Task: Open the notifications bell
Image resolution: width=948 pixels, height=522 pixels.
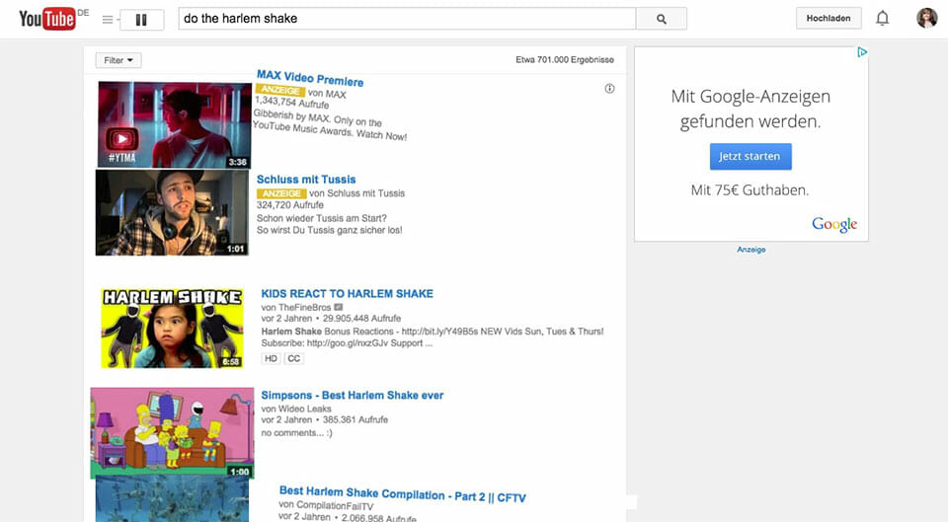Action: pyautogui.click(x=883, y=18)
